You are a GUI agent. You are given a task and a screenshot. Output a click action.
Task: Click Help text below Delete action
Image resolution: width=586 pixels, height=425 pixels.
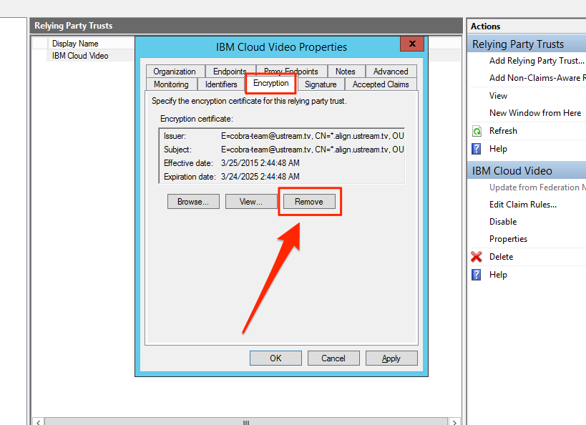point(498,275)
